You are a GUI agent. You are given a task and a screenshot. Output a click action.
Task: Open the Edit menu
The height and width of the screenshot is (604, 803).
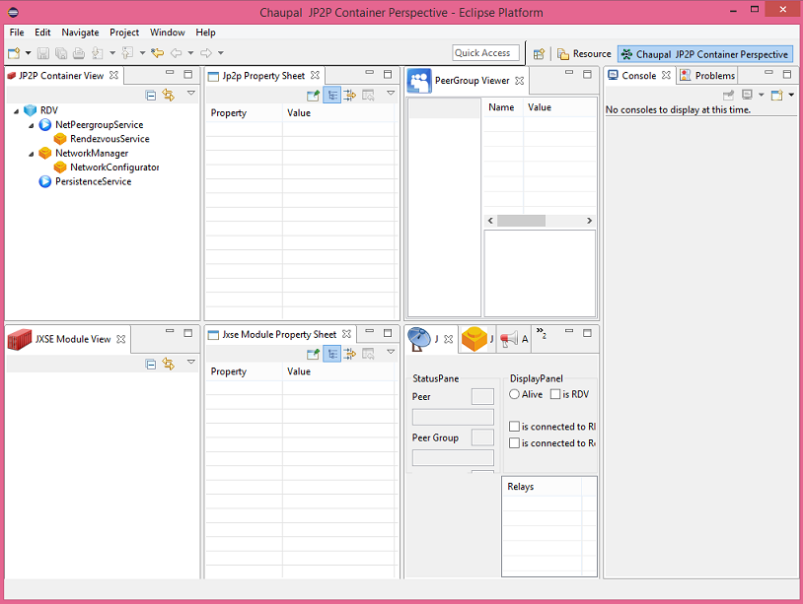tap(42, 33)
